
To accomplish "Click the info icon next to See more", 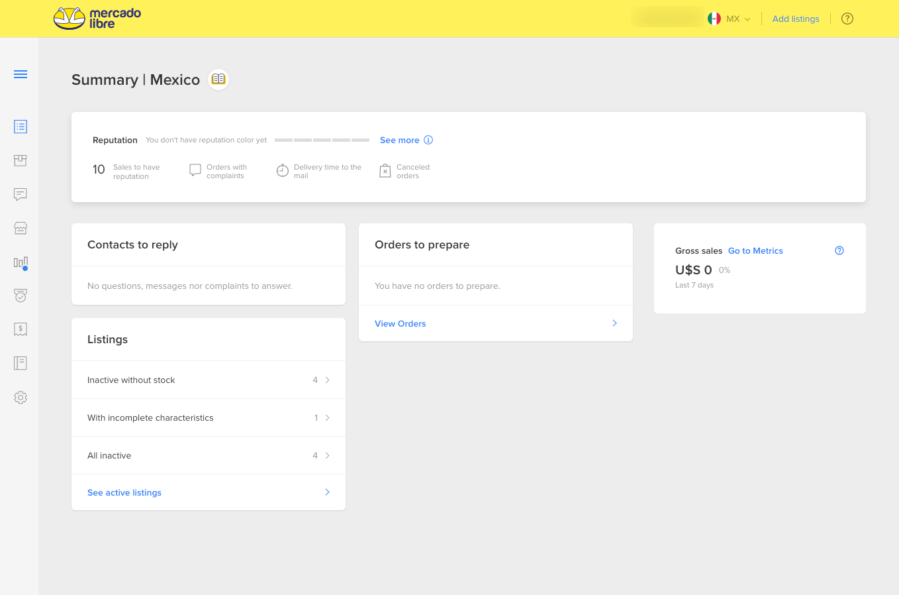I will pos(428,140).
